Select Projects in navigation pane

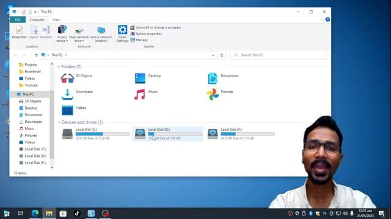pyautogui.click(x=31, y=64)
